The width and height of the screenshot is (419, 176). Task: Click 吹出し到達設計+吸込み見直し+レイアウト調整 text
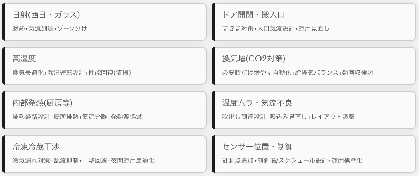tap(288, 116)
